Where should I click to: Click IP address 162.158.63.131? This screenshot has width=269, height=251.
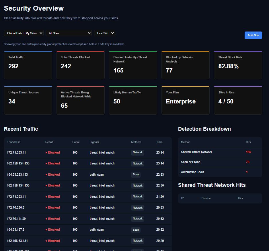pos(17,241)
